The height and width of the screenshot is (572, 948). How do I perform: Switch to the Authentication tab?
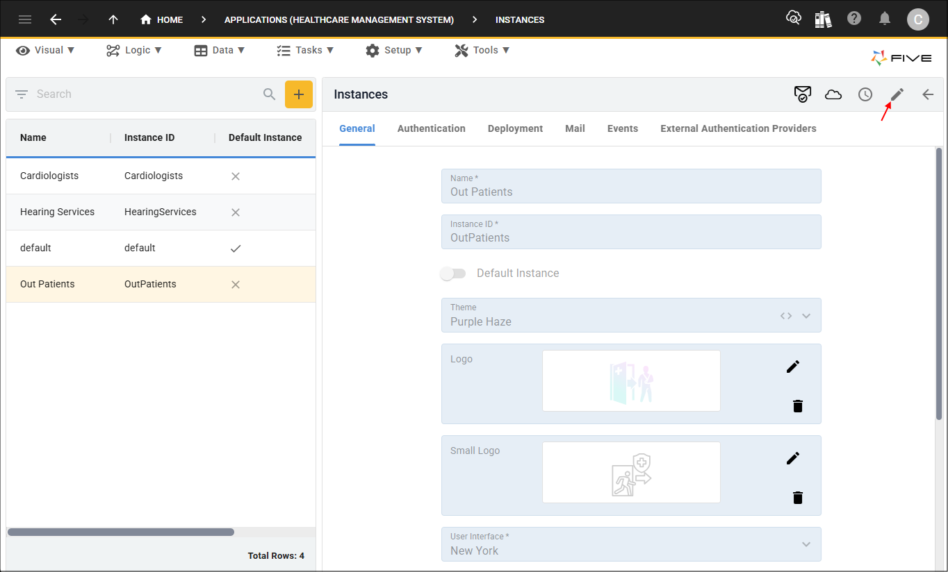(x=432, y=128)
